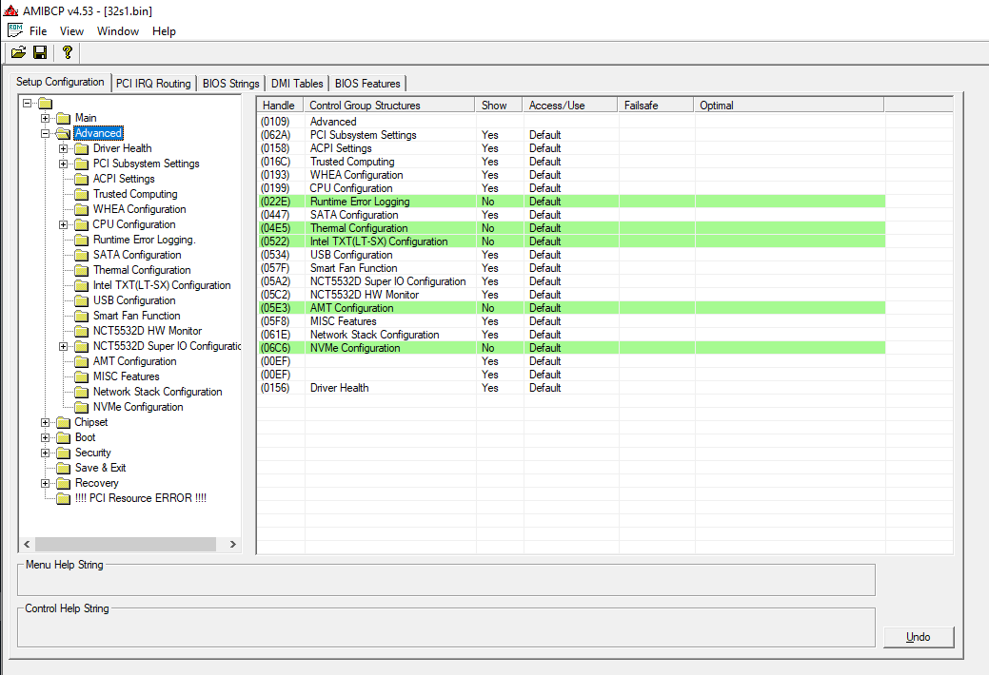989x675 pixels.
Task: Expand the Chipset tree node
Action: tap(46, 422)
